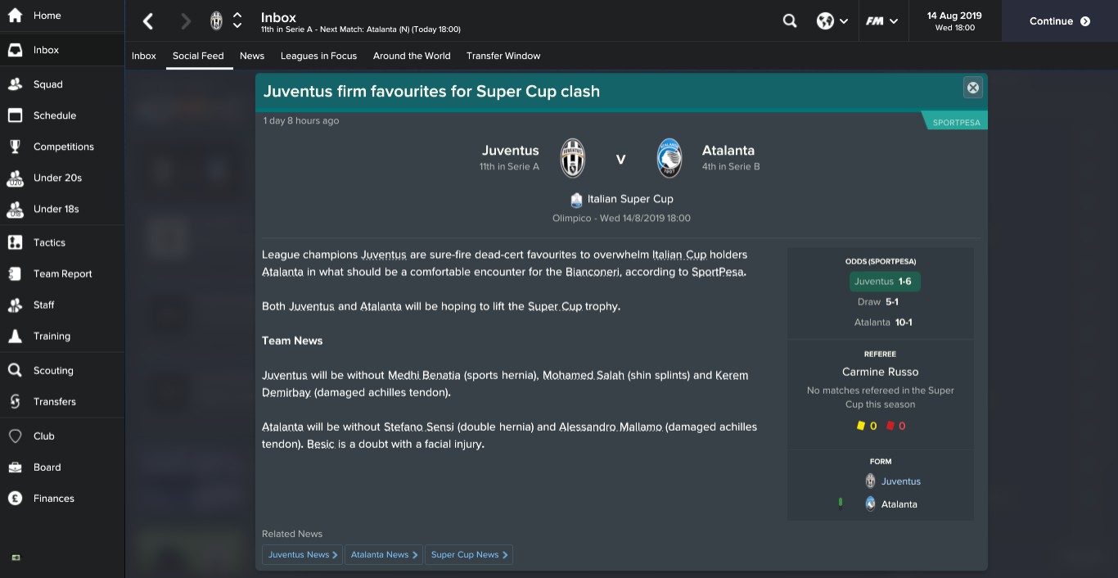Close the Super Cup news article
This screenshot has height=578, width=1118.
pos(973,88)
